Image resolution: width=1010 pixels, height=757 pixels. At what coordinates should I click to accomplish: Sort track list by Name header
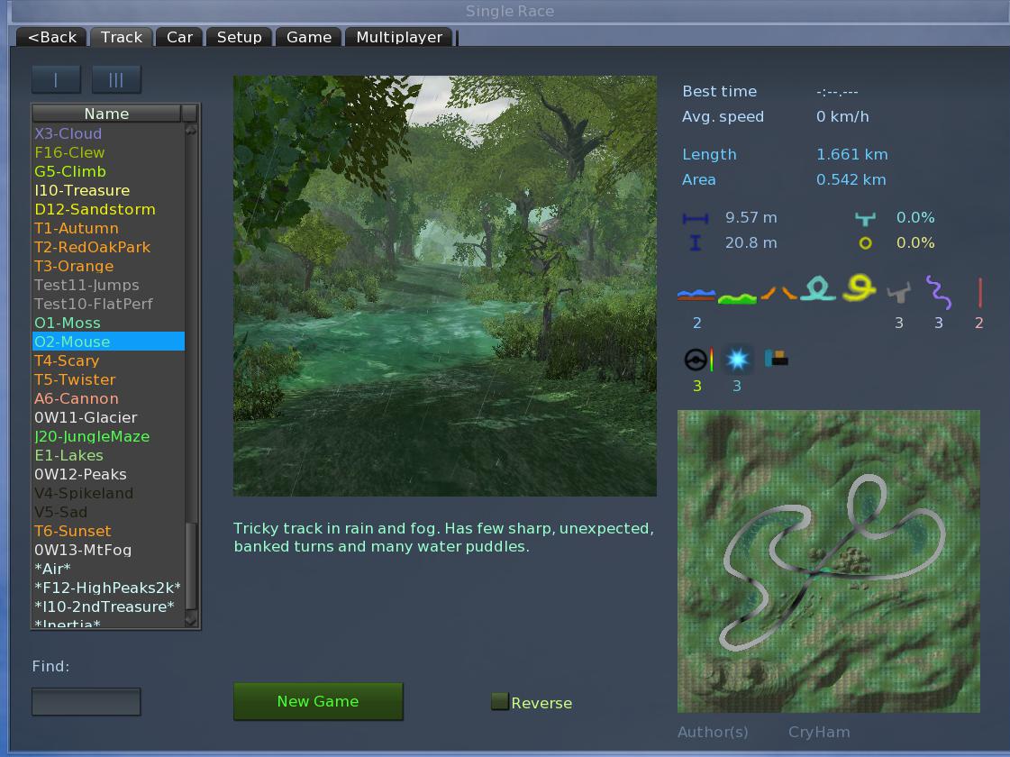coord(106,114)
